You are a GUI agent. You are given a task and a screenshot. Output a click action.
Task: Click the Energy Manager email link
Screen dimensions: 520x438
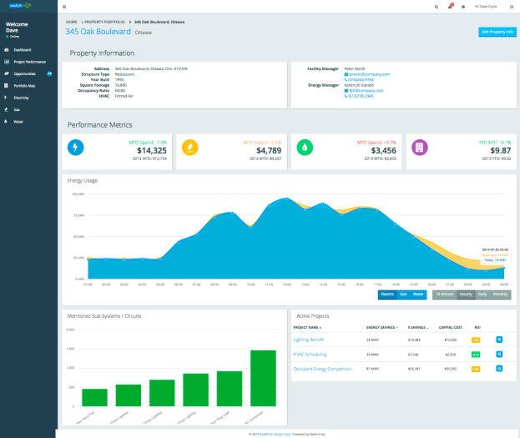coord(366,90)
